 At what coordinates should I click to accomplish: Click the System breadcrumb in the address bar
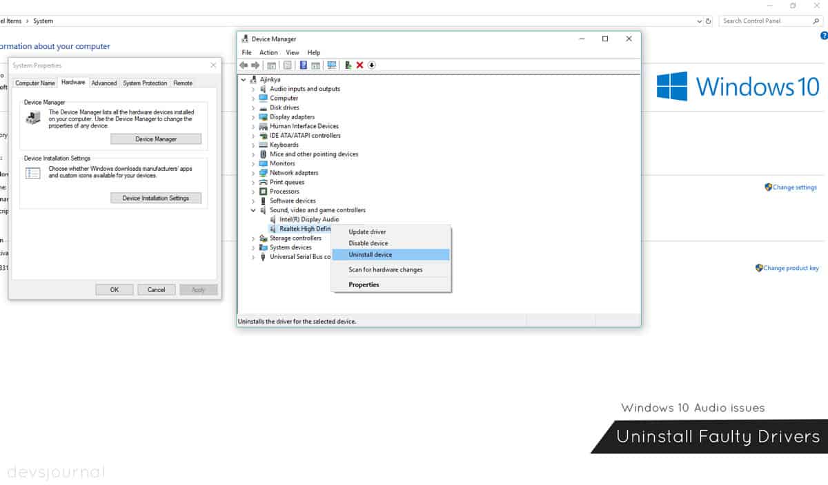click(x=43, y=21)
